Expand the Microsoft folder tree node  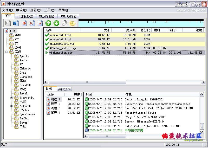[x=12, y=98]
